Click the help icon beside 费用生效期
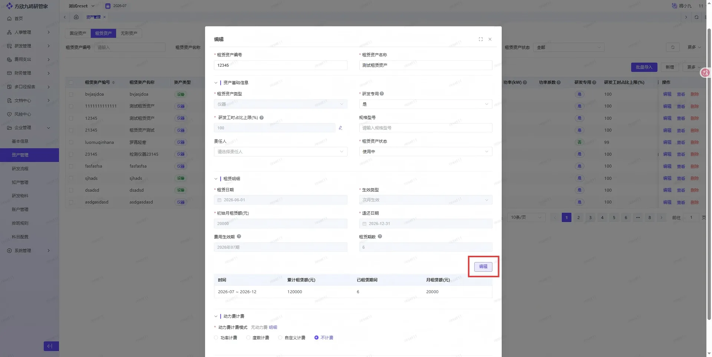This screenshot has height=357, width=712. tap(239, 237)
